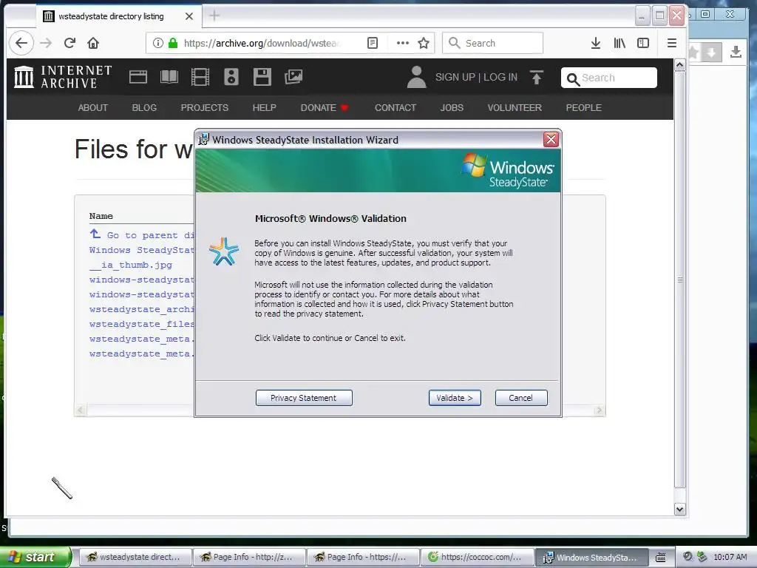Click the Internet Archive upload arrow icon
The height and width of the screenshot is (568, 757).
tap(537, 77)
